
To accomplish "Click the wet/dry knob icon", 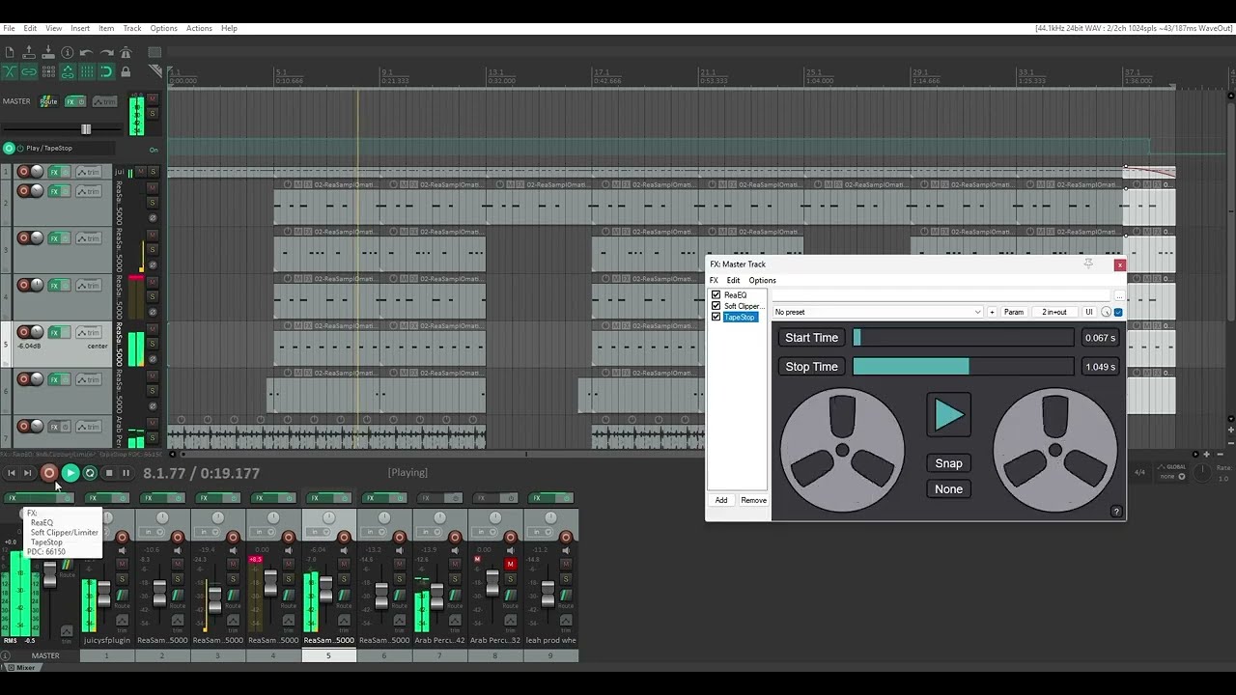I will pyautogui.click(x=1107, y=312).
